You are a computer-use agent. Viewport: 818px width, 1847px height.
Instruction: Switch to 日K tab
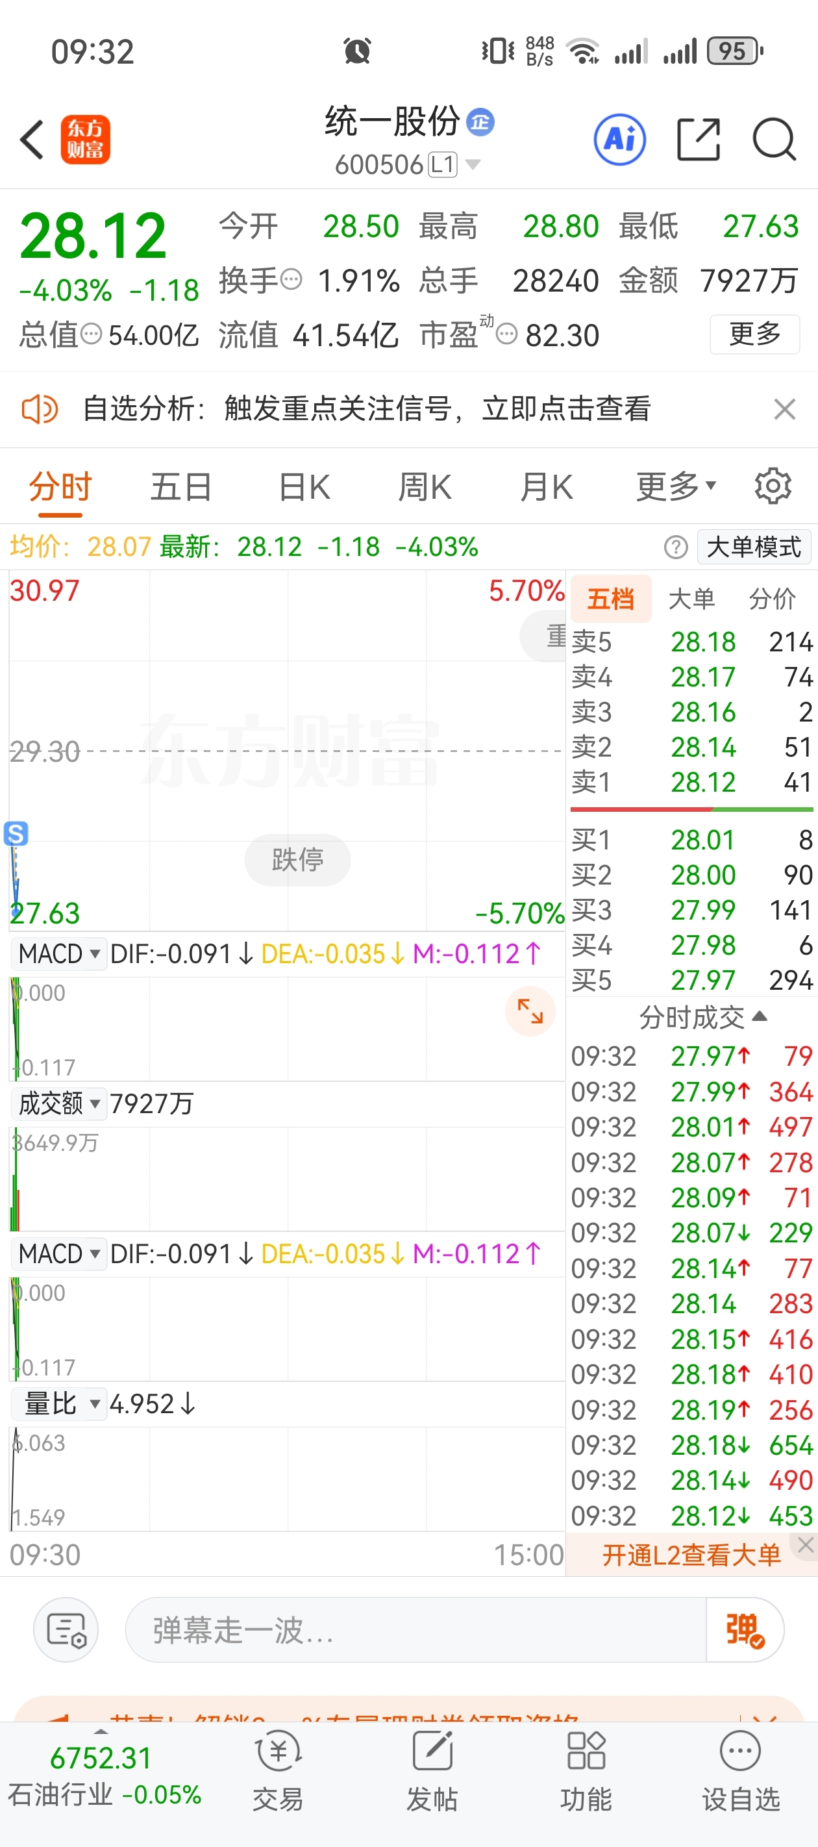[x=304, y=487]
